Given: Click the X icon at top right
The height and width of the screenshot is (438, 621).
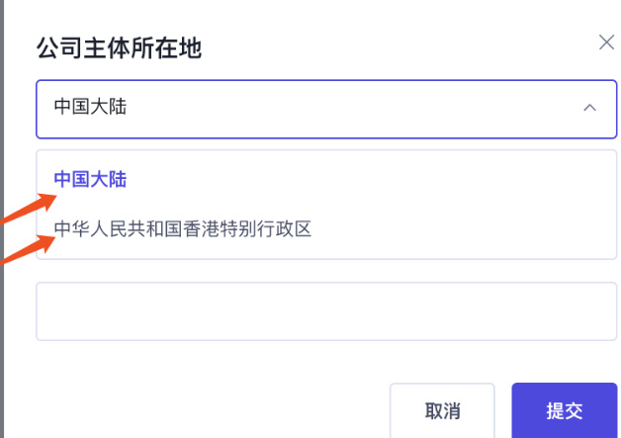Looking at the screenshot, I should (606, 43).
